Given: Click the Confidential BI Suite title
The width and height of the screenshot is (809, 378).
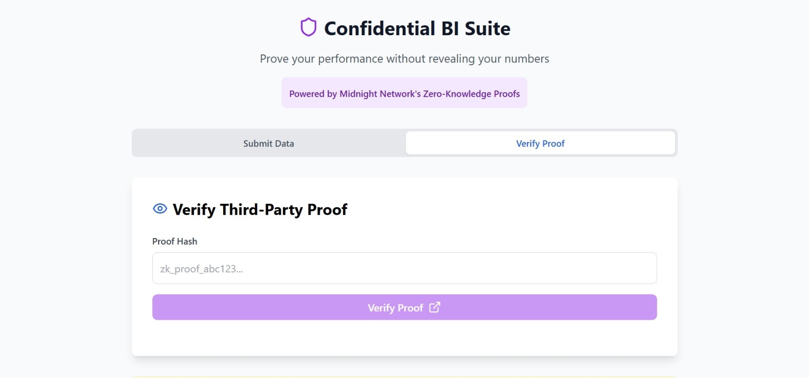Looking at the screenshot, I should [x=417, y=29].
